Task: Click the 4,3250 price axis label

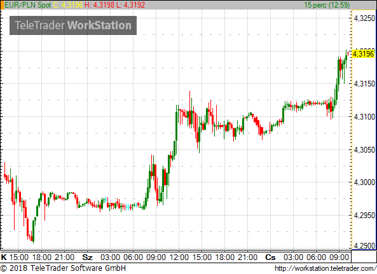Action: tap(364, 18)
